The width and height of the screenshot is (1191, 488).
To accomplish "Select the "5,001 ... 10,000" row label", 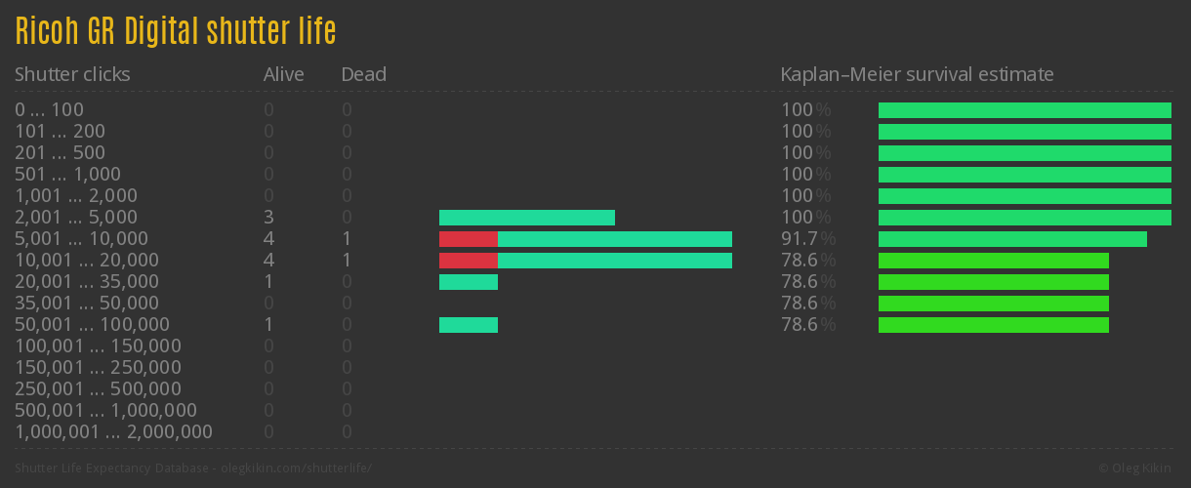I will [x=81, y=238].
